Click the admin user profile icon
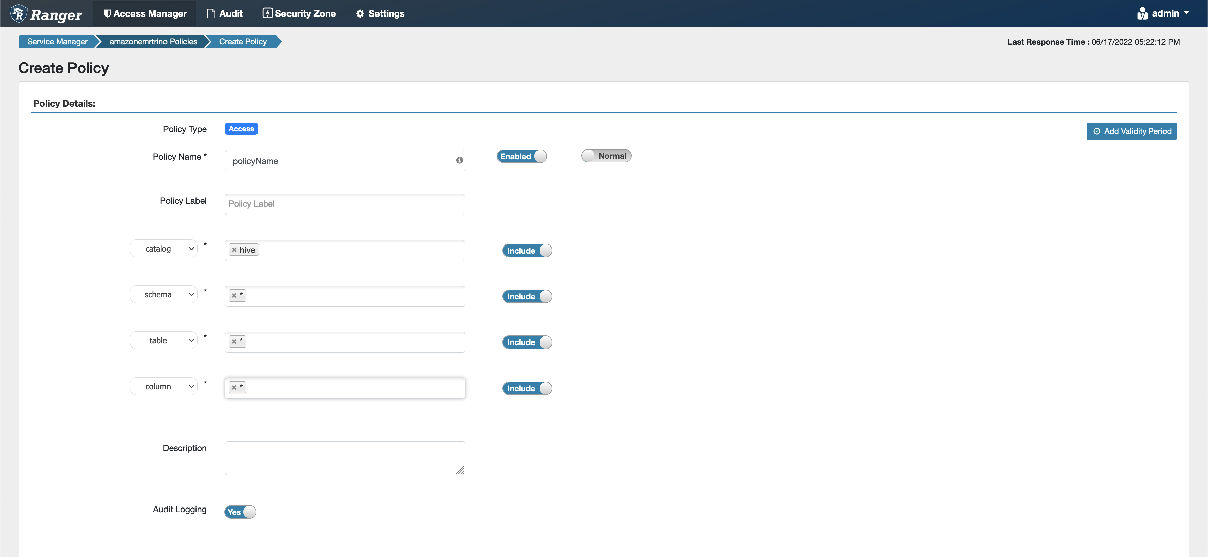The width and height of the screenshot is (1208, 557). tap(1143, 13)
